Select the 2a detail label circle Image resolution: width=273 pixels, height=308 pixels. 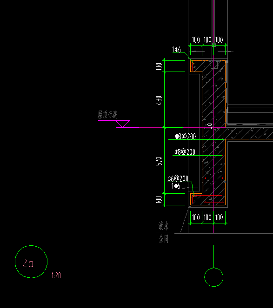(31, 262)
